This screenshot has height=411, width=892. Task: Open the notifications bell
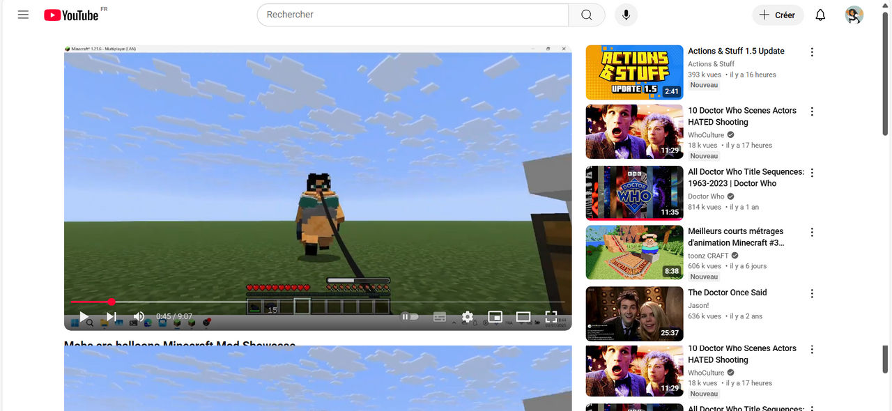(x=820, y=15)
